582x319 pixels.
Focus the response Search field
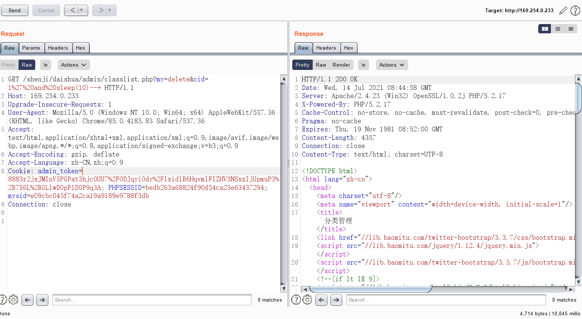[x=446, y=300]
